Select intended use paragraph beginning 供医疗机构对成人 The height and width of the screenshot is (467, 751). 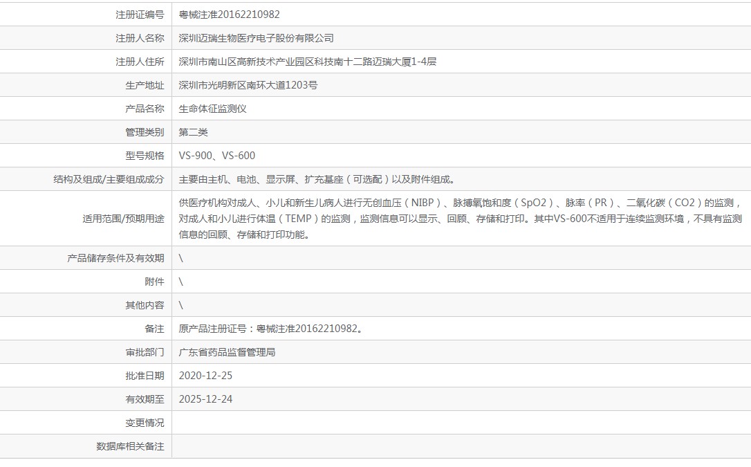pos(461,219)
